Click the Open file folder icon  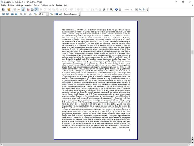click(9, 9)
